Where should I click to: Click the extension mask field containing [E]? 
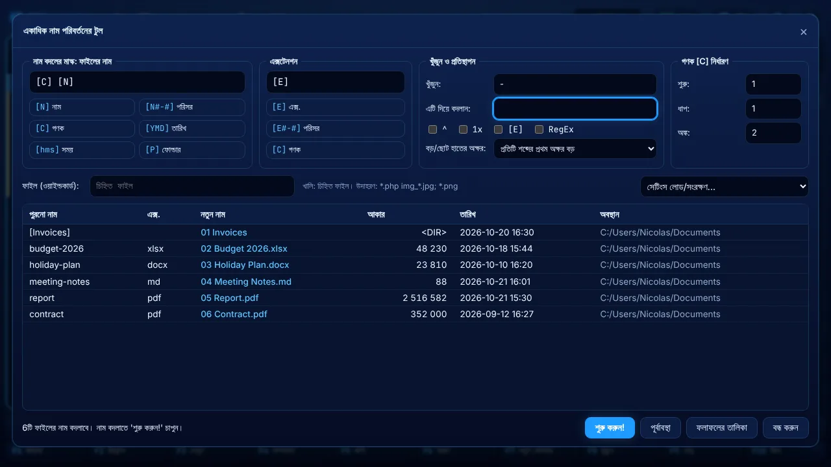coord(336,82)
